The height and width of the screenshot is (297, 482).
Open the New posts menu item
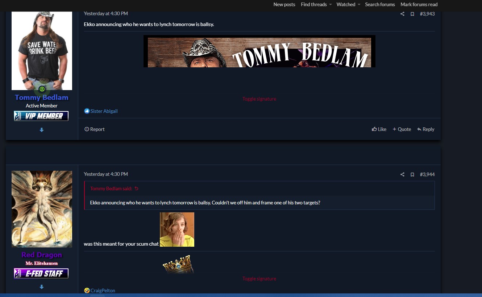(x=284, y=4)
